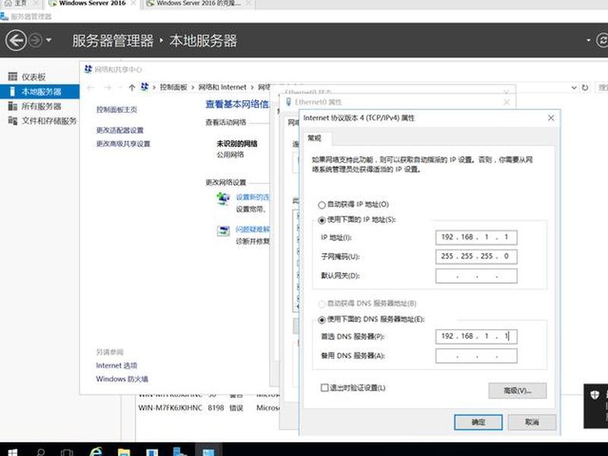Image resolution: width=608 pixels, height=456 pixels.
Task: Expand the chevron before 控制面板 in breadcrumb
Action: 154,87
